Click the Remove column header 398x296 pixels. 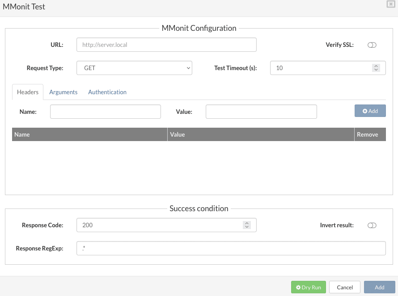pos(370,134)
